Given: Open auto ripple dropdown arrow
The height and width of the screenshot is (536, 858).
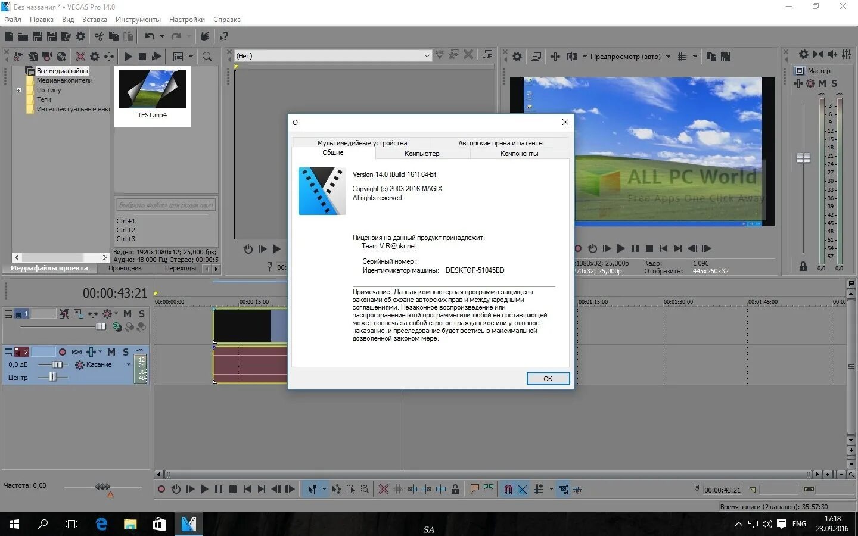Looking at the screenshot, I should tap(551, 490).
